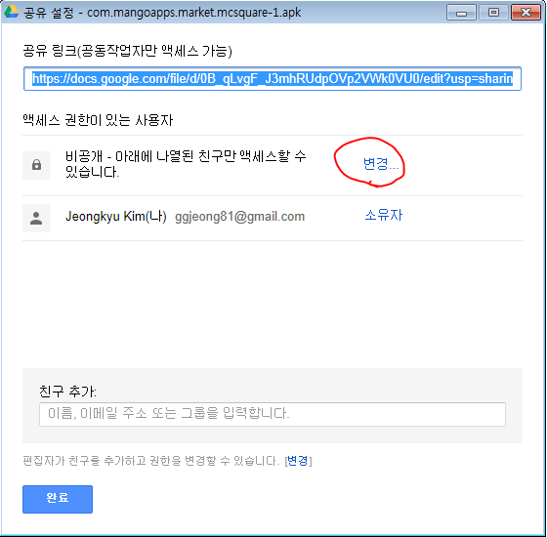This screenshot has width=547, height=537.
Task: Click the window title com.mangoapps.market.mcsquare-1.apk
Action: (194, 13)
